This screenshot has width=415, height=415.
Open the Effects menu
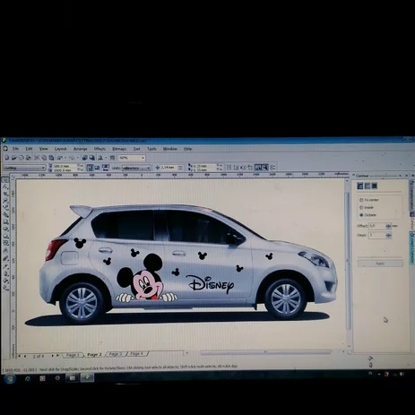point(99,149)
